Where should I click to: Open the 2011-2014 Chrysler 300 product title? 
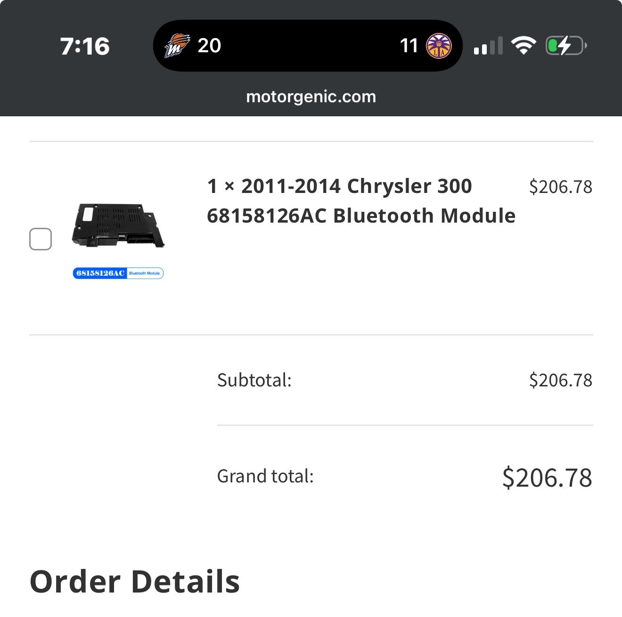click(360, 201)
